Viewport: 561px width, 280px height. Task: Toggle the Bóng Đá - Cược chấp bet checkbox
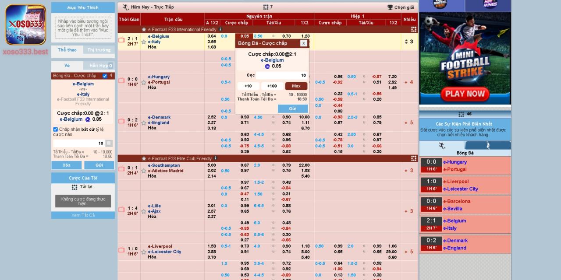point(105,76)
